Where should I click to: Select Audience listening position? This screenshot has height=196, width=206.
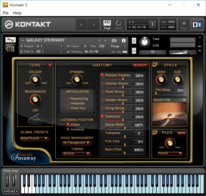[x=68, y=129]
